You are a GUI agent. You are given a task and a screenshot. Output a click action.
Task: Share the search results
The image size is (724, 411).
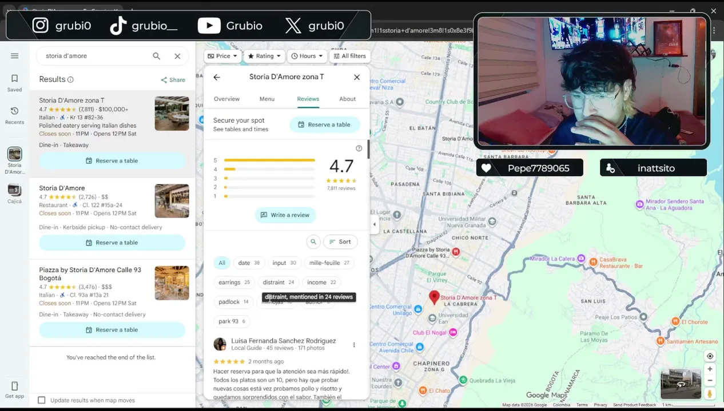coord(173,80)
